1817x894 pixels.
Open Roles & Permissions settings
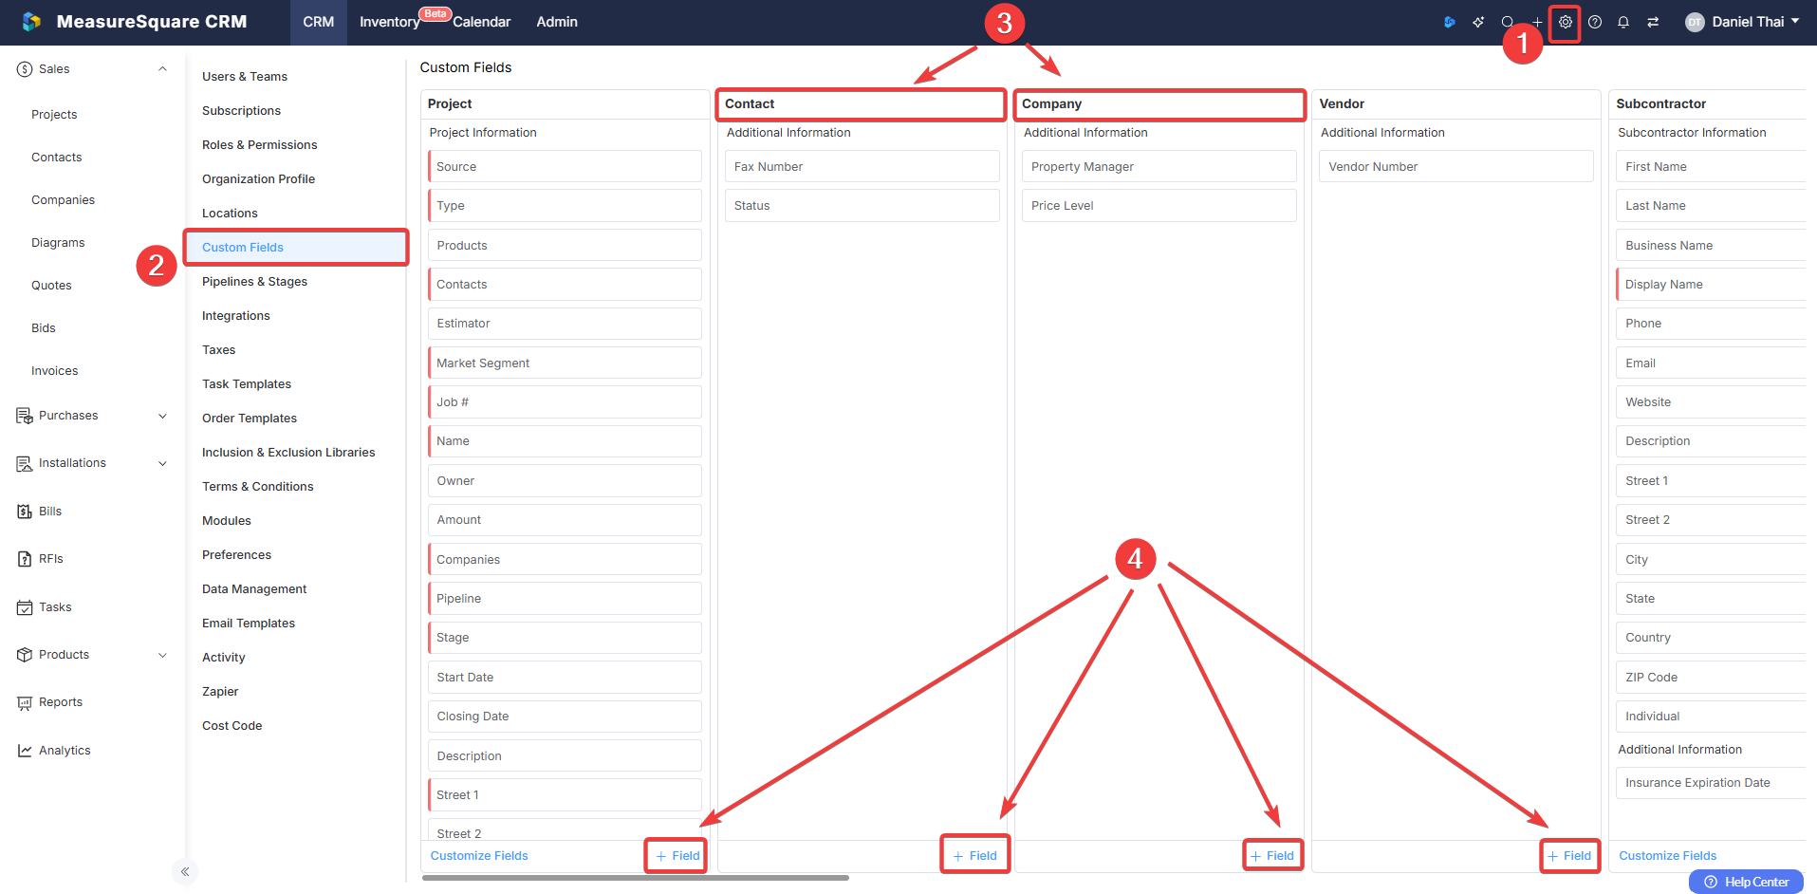click(260, 145)
